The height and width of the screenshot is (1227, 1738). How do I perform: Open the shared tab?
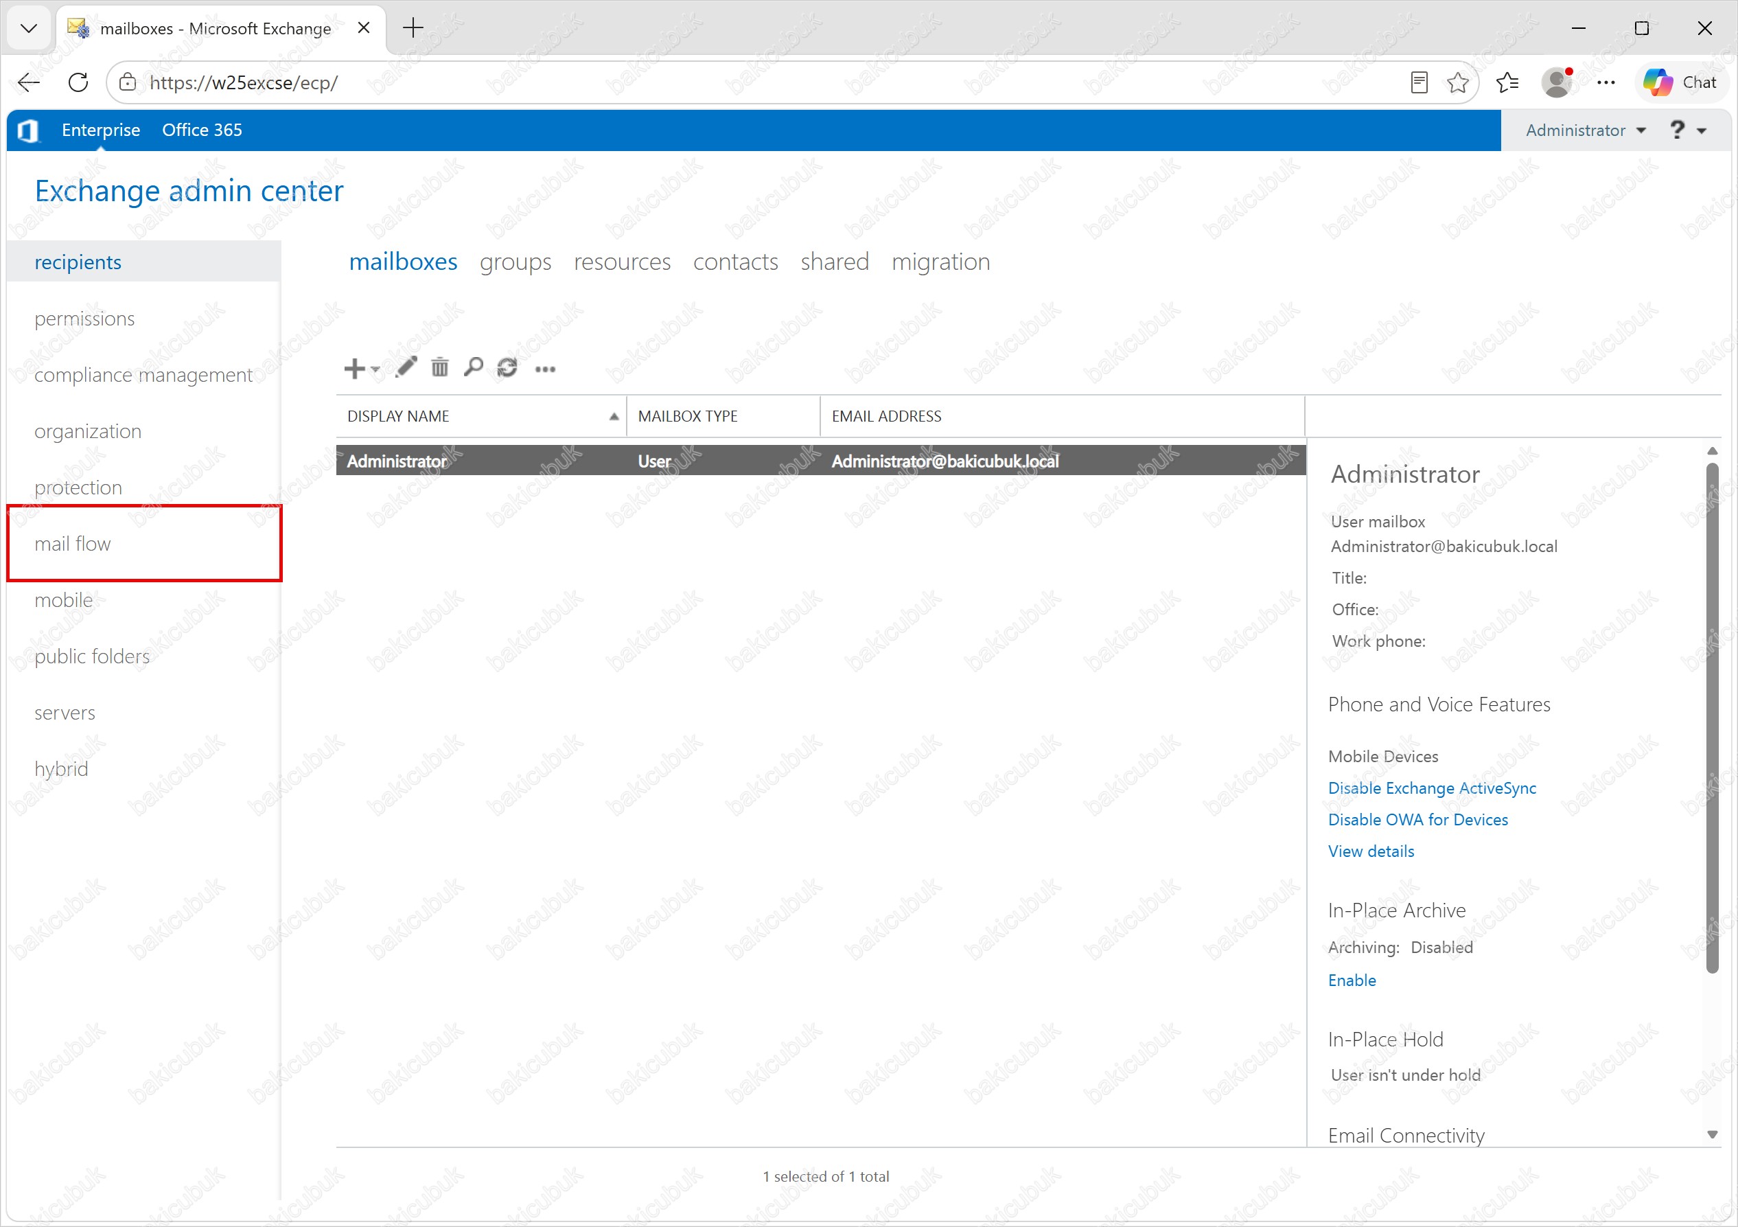click(835, 262)
